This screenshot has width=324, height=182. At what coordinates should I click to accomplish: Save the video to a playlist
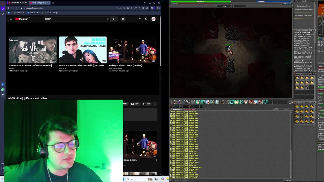tap(135, 104)
